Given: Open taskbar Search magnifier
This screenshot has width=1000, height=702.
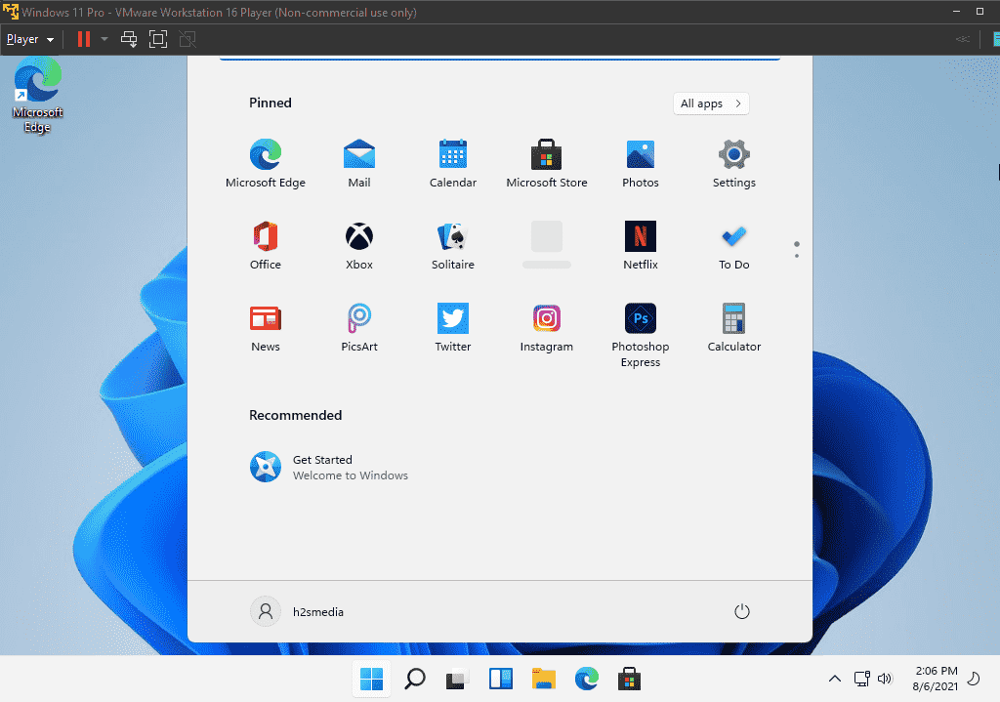Looking at the screenshot, I should pyautogui.click(x=414, y=679).
